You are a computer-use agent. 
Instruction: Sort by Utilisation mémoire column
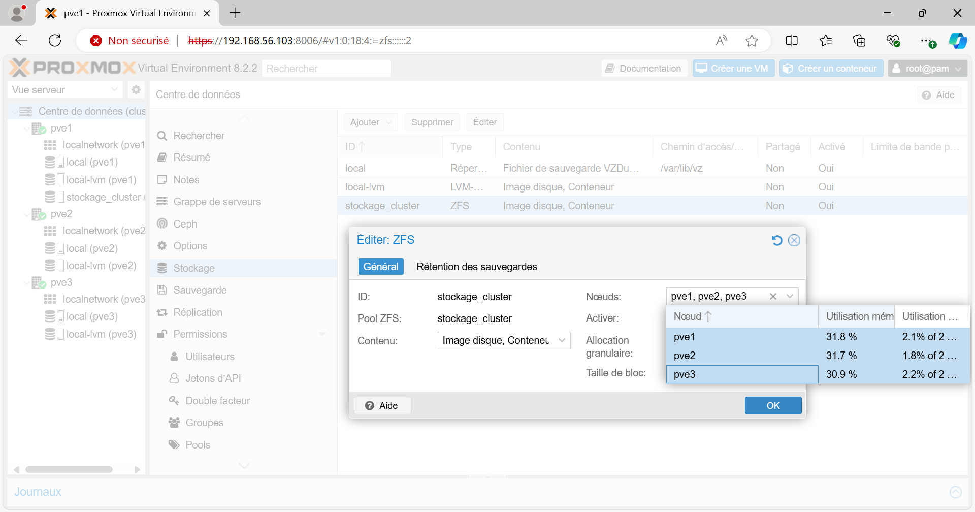(856, 316)
